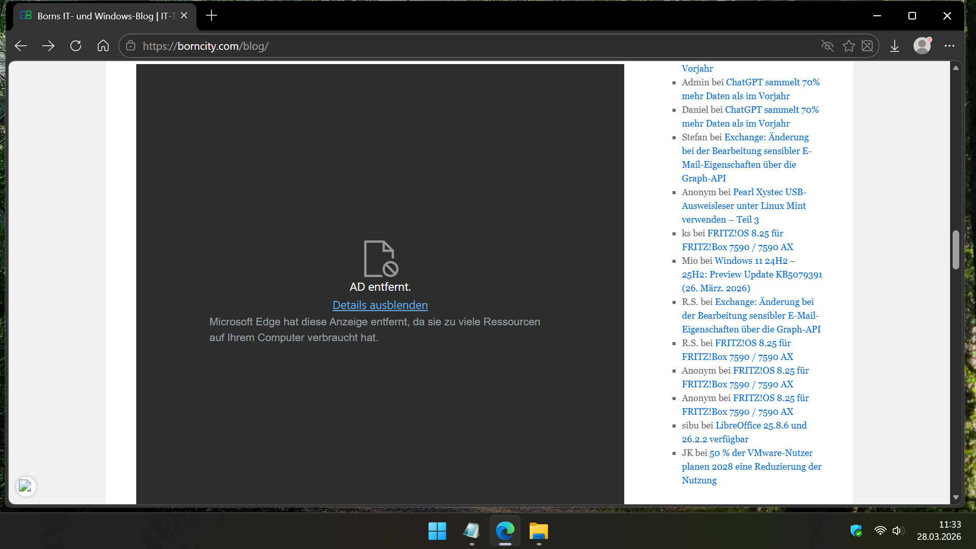976x549 pixels.
Task: Reload the page with Refresh icon
Action: (x=76, y=46)
